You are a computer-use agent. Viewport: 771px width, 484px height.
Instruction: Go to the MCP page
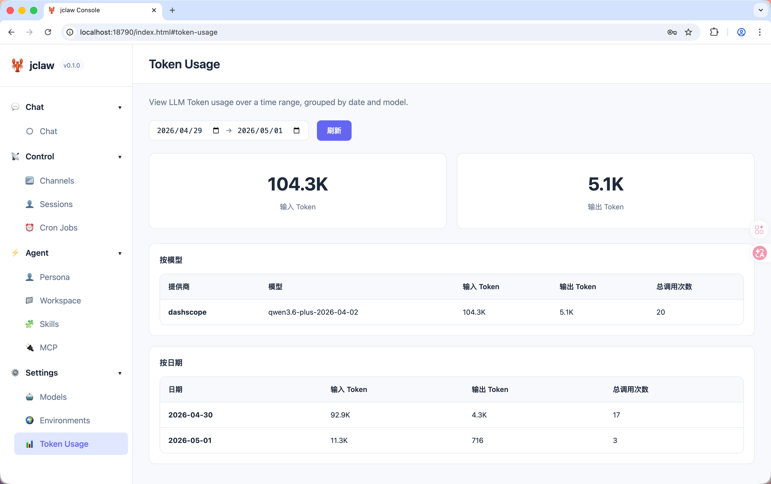tap(71, 347)
